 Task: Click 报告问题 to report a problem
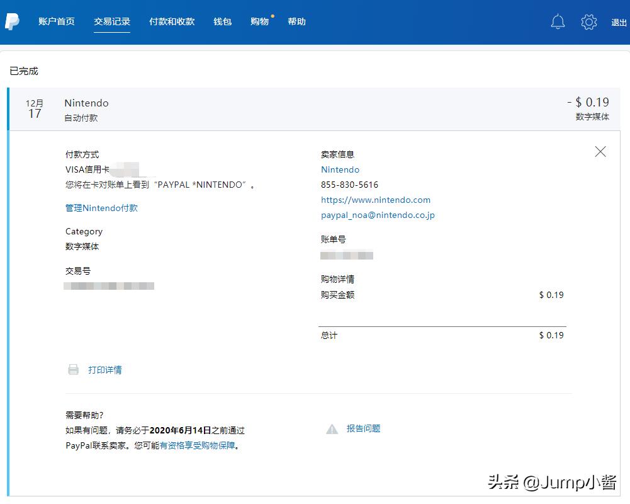pos(363,429)
